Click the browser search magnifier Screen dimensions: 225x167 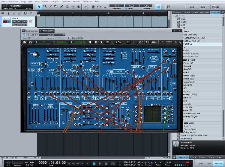pyautogui.click(x=223, y=13)
